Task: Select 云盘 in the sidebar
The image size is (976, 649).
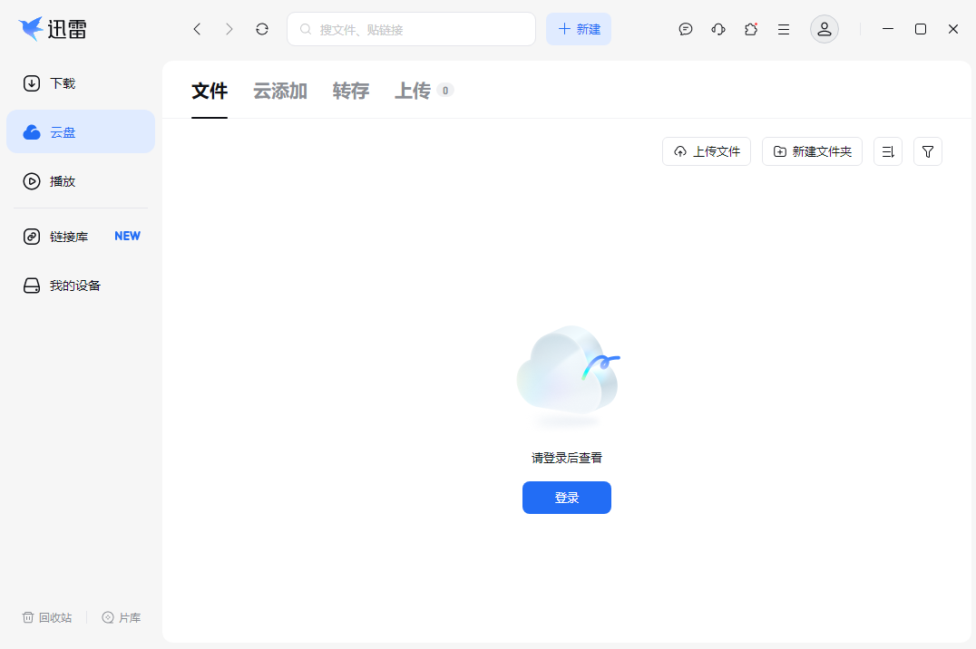Action: click(x=81, y=132)
